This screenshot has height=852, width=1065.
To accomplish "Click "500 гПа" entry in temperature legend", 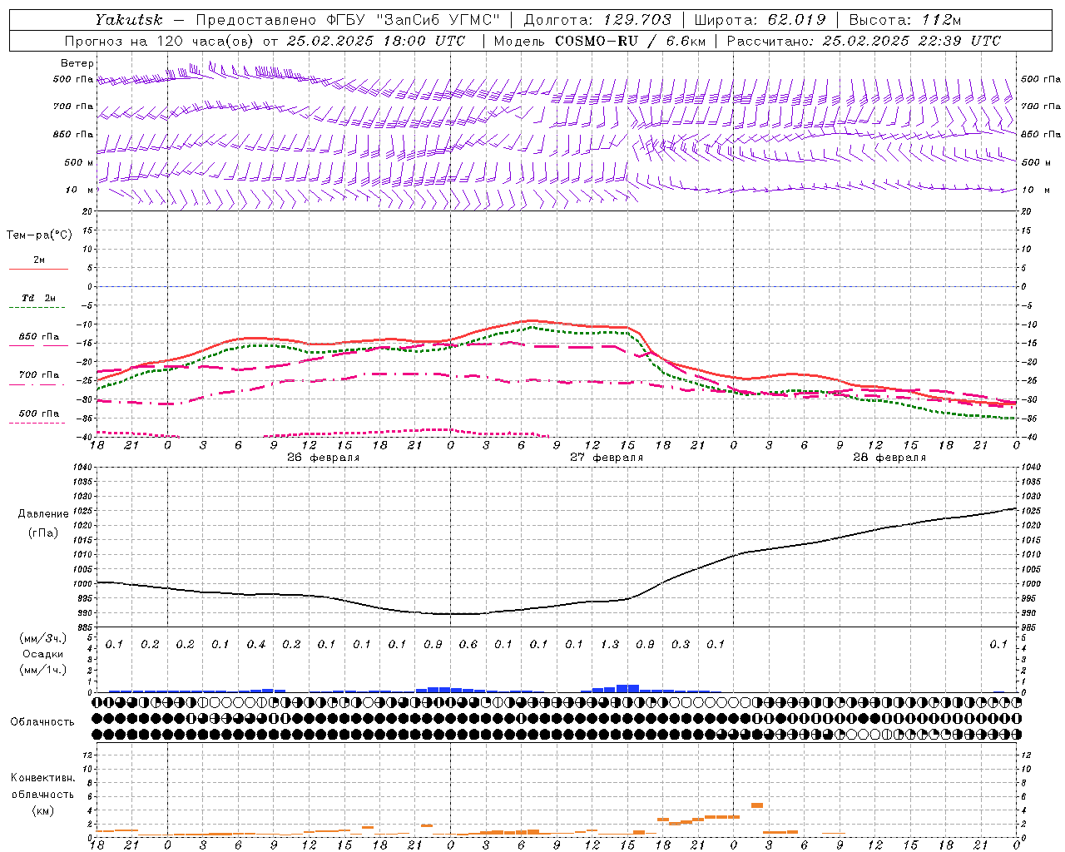I will pyautogui.click(x=39, y=414).
